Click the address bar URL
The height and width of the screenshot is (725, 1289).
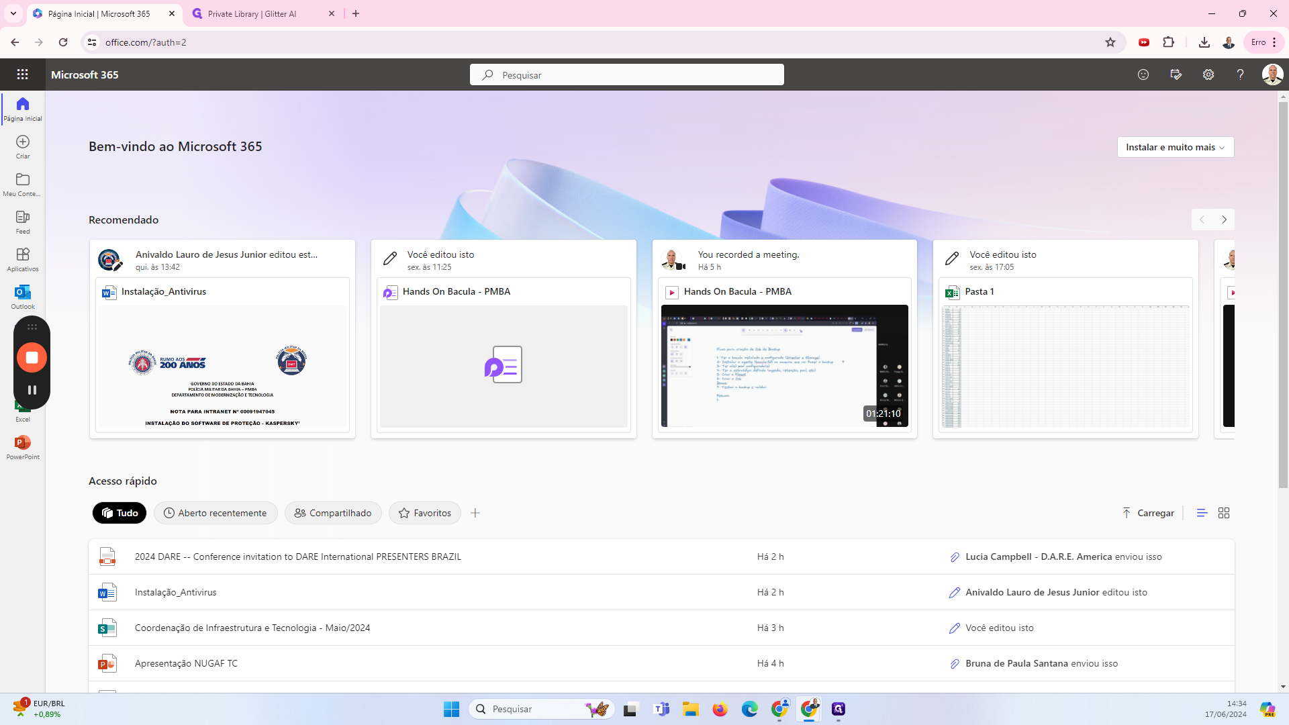point(146,42)
